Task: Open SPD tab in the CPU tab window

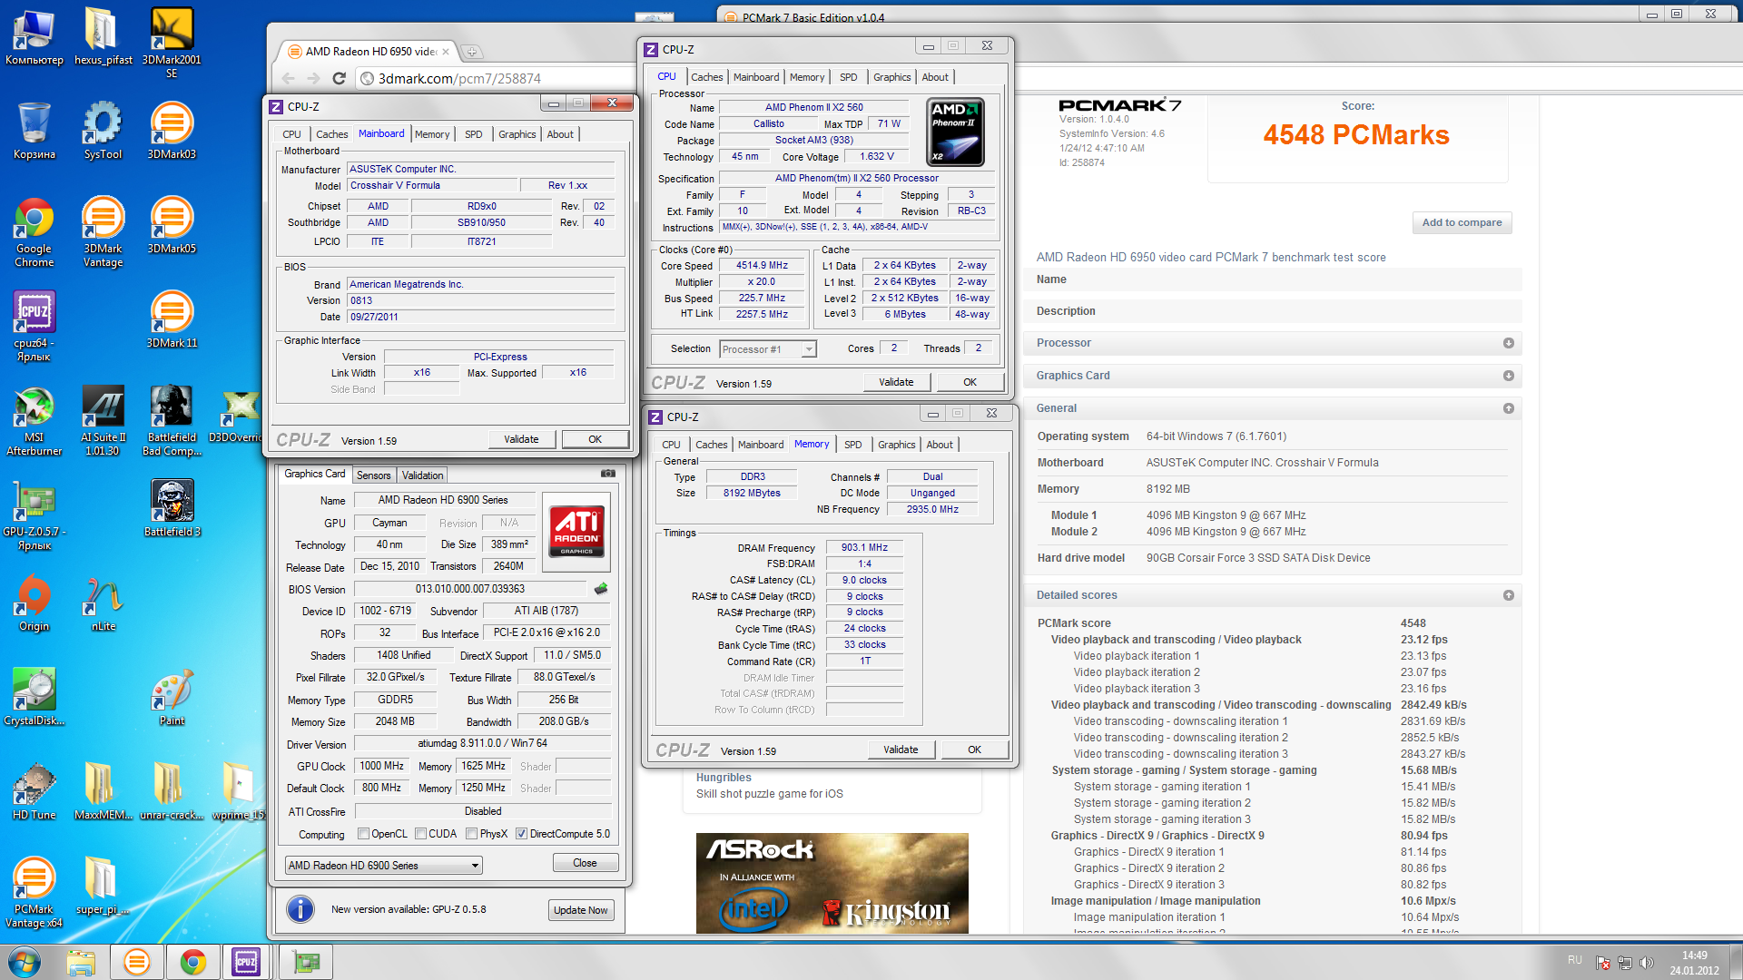Action: pos(848,77)
